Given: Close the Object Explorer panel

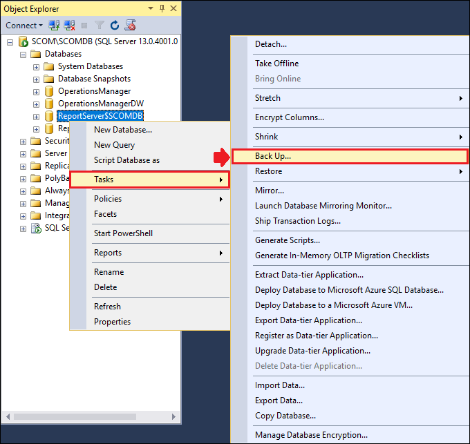Looking at the screenshot, I should (x=173, y=8).
